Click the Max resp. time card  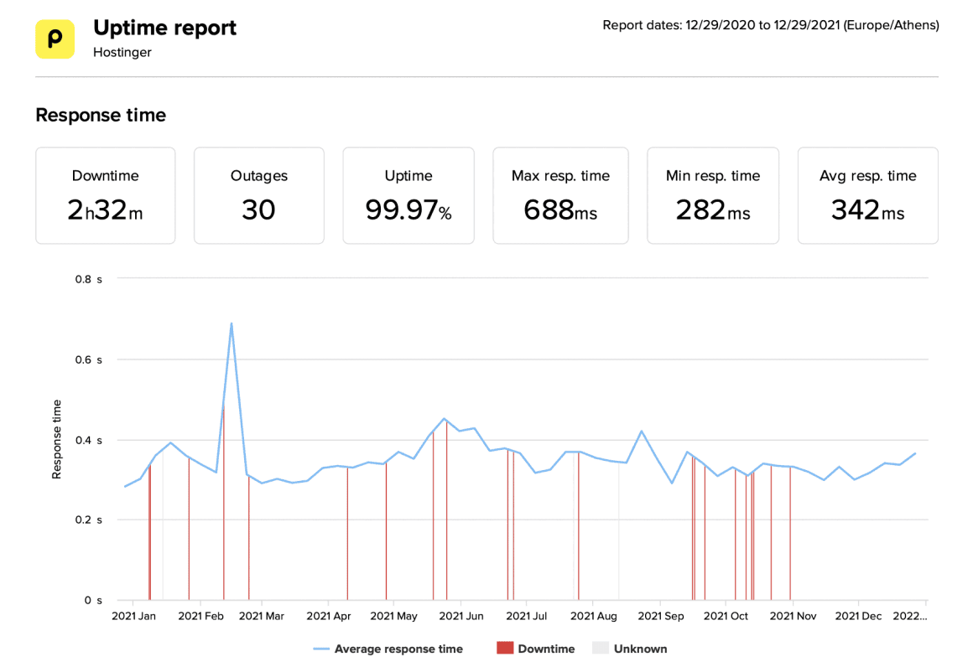pos(560,195)
